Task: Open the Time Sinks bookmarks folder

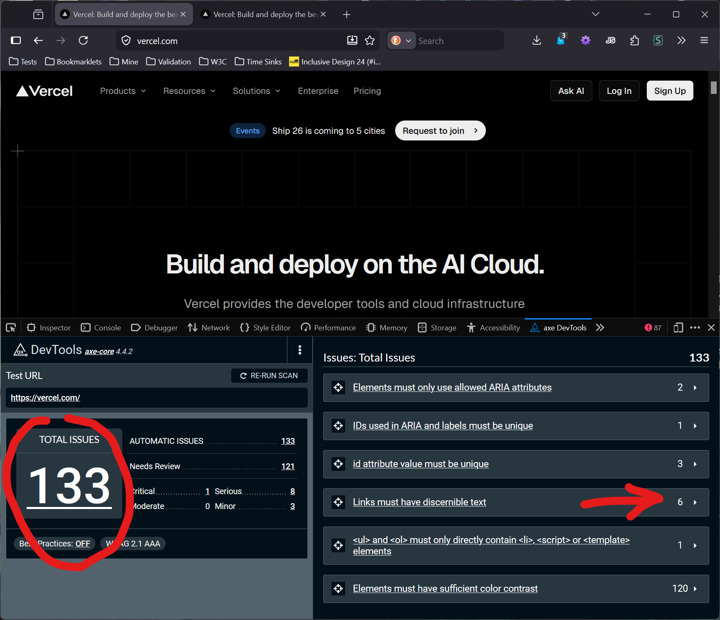Action: pyautogui.click(x=258, y=62)
